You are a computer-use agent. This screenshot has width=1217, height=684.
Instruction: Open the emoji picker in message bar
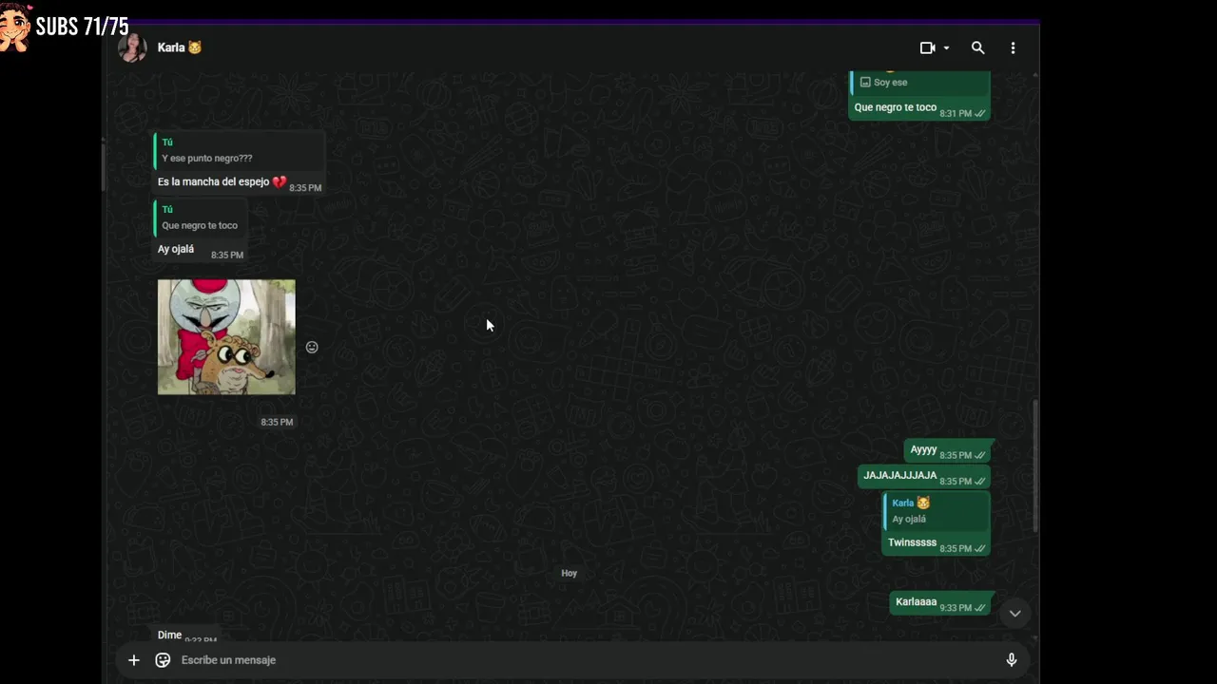163,660
